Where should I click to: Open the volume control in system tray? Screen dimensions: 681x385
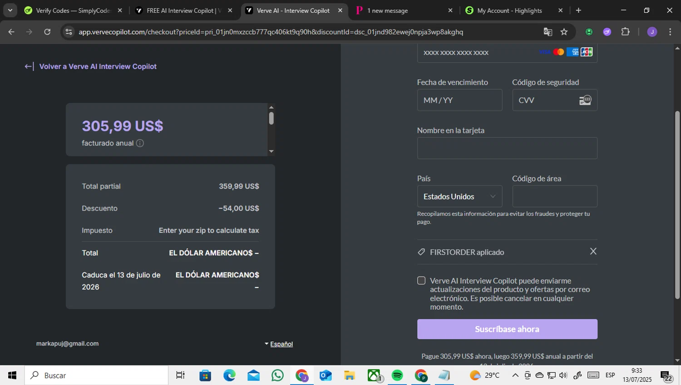click(x=563, y=375)
